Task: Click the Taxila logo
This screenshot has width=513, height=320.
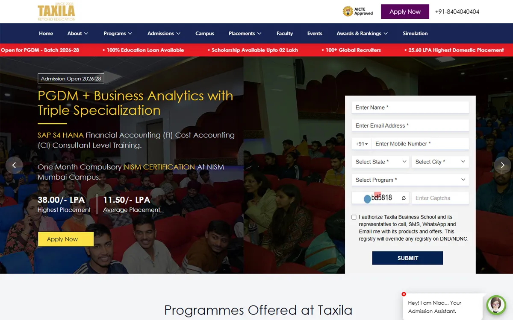Action: pos(56,11)
